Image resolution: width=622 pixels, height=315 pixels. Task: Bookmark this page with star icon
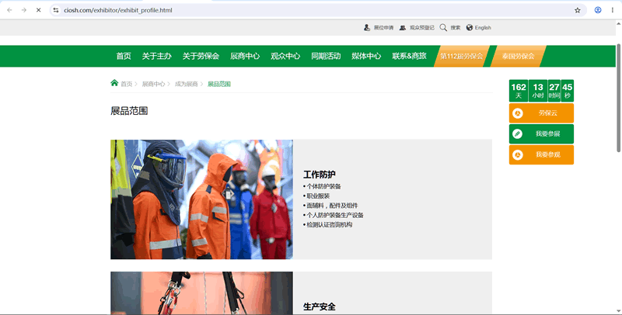[577, 10]
